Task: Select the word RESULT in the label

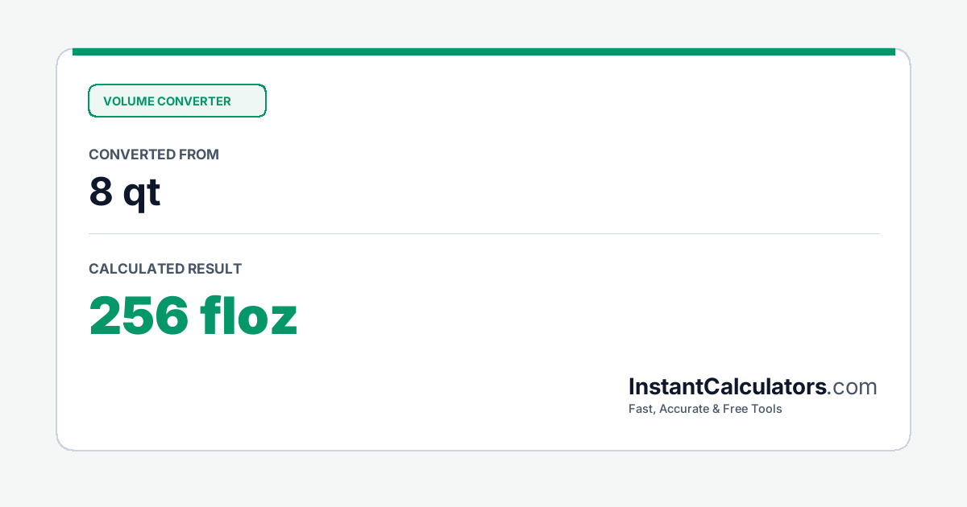Action: pyautogui.click(x=214, y=269)
